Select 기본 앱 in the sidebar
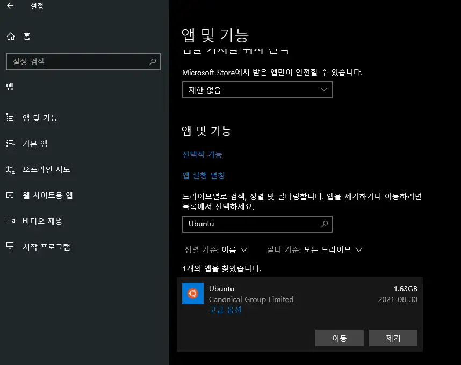This screenshot has height=365, width=461. click(35, 144)
